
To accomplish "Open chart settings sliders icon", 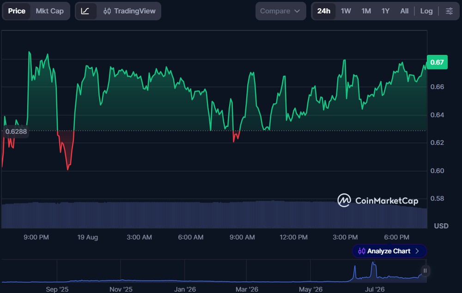I will pyautogui.click(x=449, y=11).
